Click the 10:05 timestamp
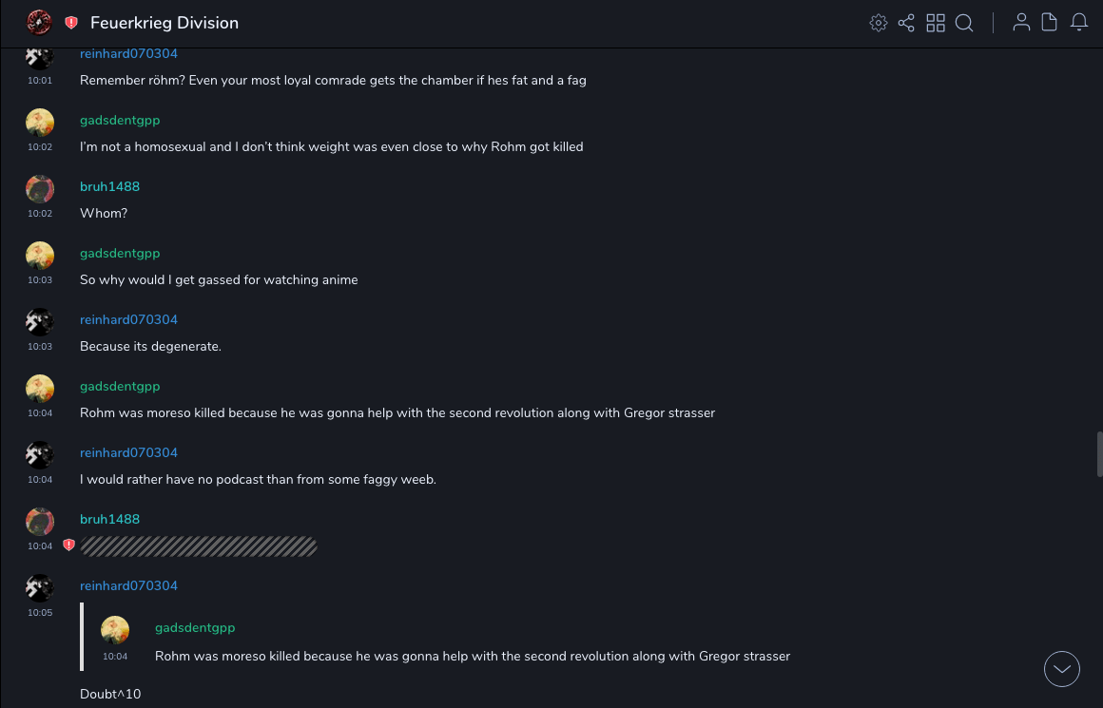This screenshot has width=1103, height=708. point(40,613)
